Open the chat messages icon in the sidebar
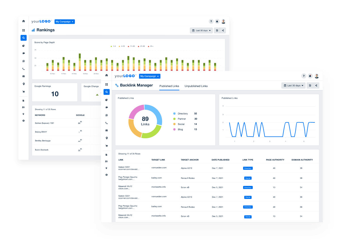340x242 pixels. point(107,107)
